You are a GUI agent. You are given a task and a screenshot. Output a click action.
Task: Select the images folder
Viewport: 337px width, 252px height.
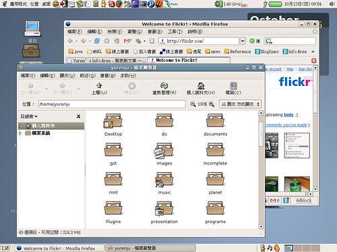click(164, 150)
